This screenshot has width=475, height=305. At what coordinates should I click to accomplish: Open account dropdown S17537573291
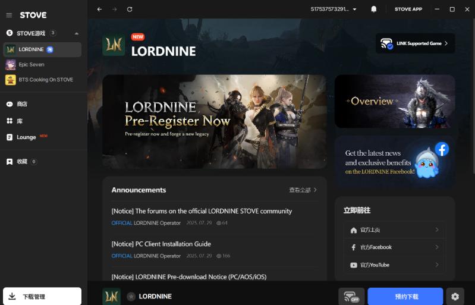[x=334, y=10]
